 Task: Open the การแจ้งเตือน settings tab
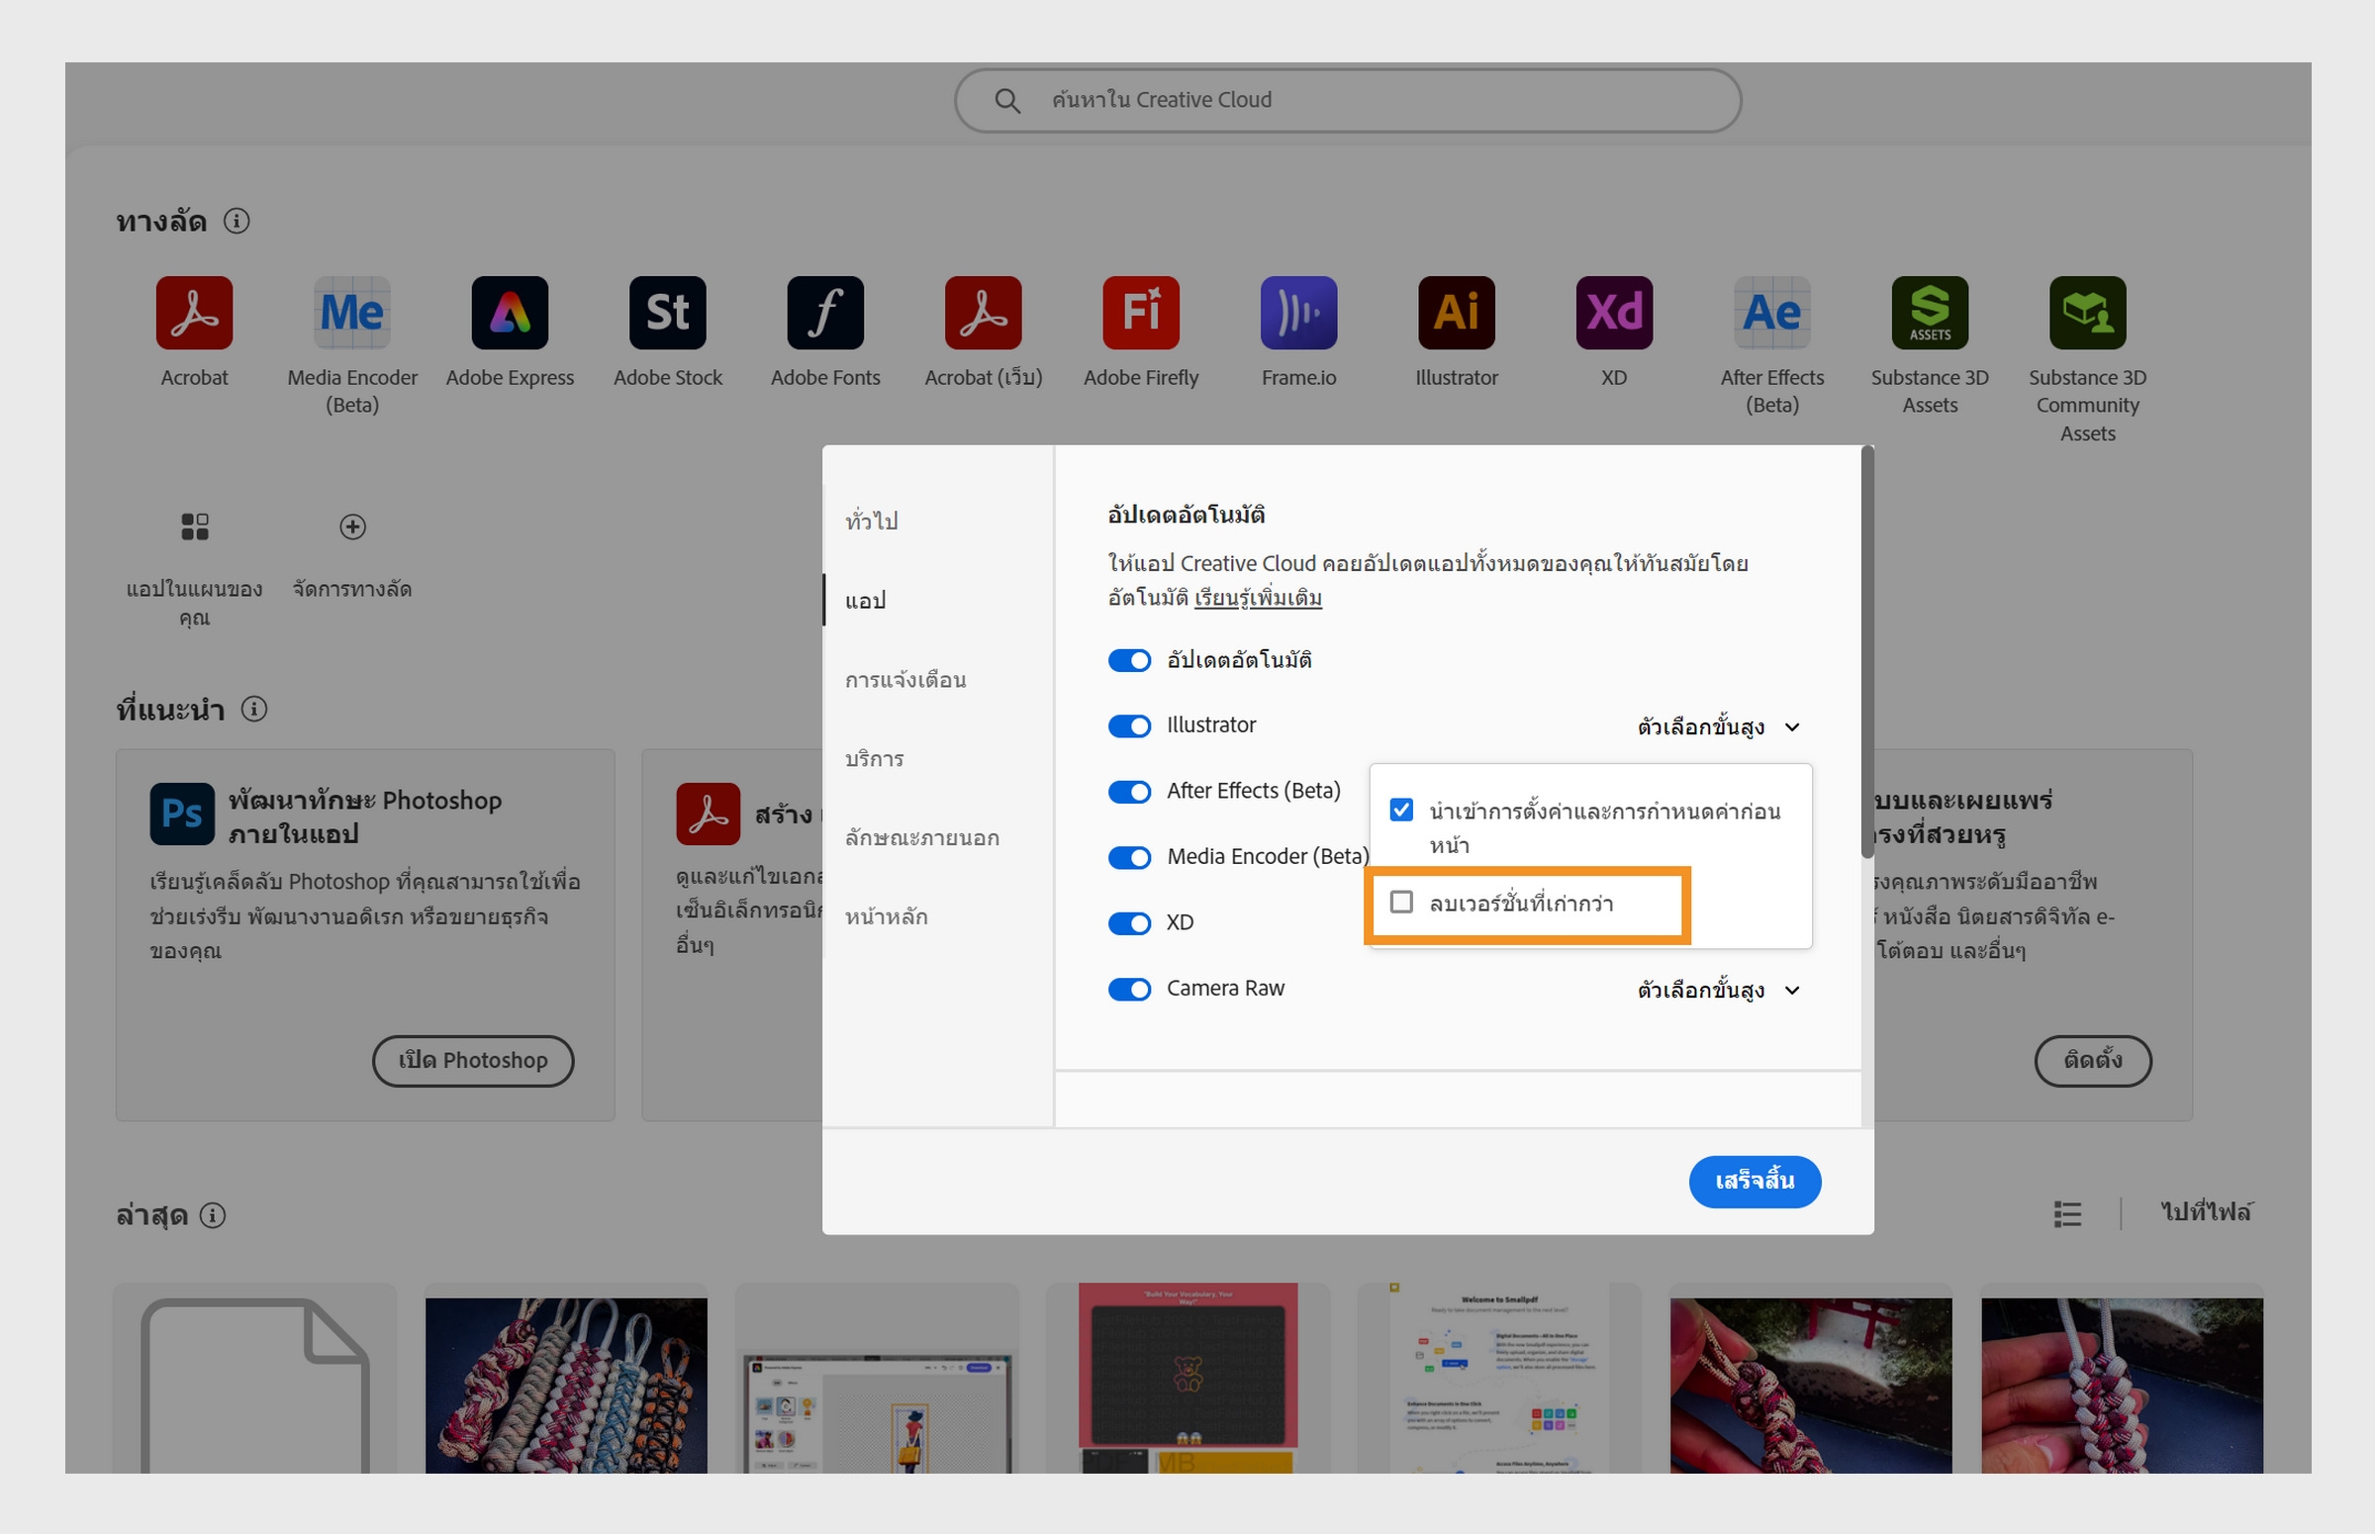905,680
